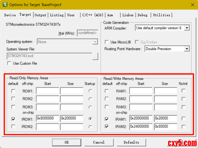Close the Options for Target dialog

[193, 5]
